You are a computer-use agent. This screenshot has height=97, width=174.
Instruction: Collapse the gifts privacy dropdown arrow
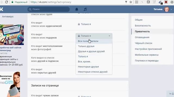(x=109, y=36)
